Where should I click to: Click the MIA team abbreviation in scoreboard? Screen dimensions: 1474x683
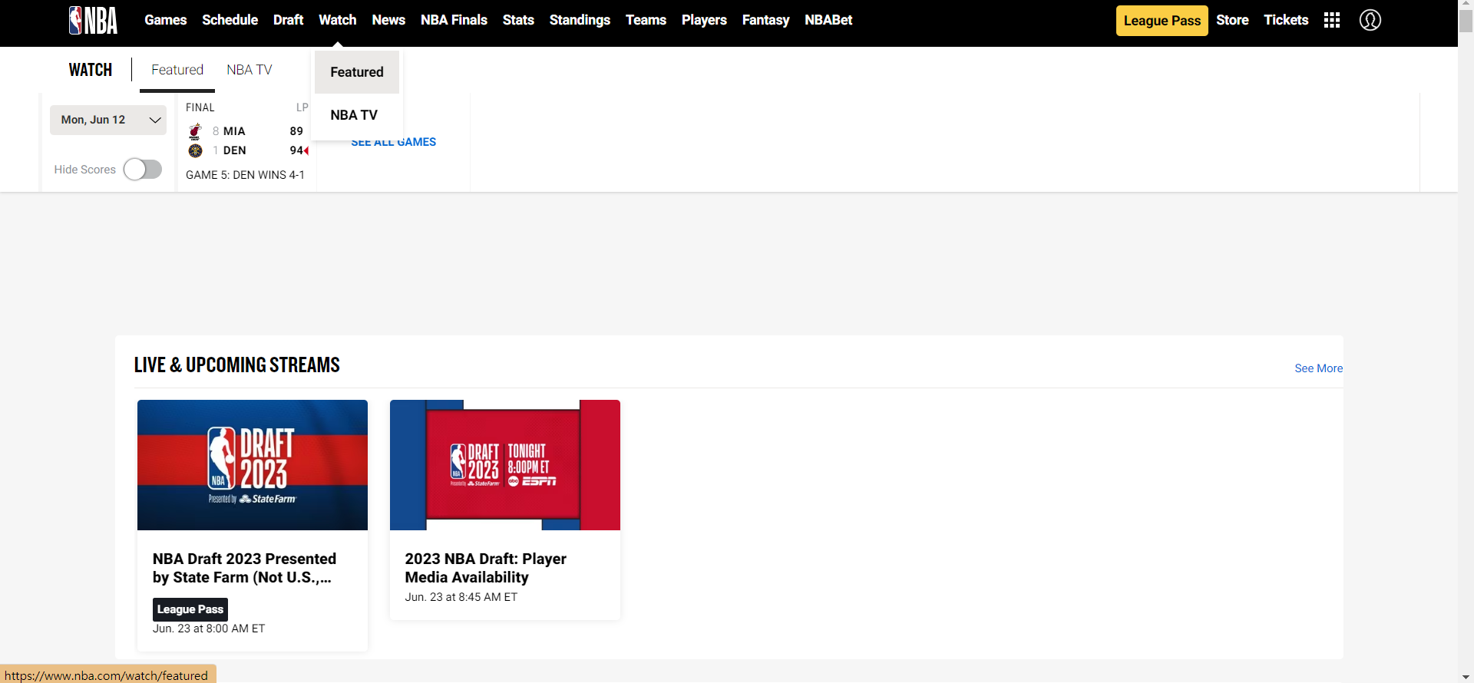(x=234, y=131)
